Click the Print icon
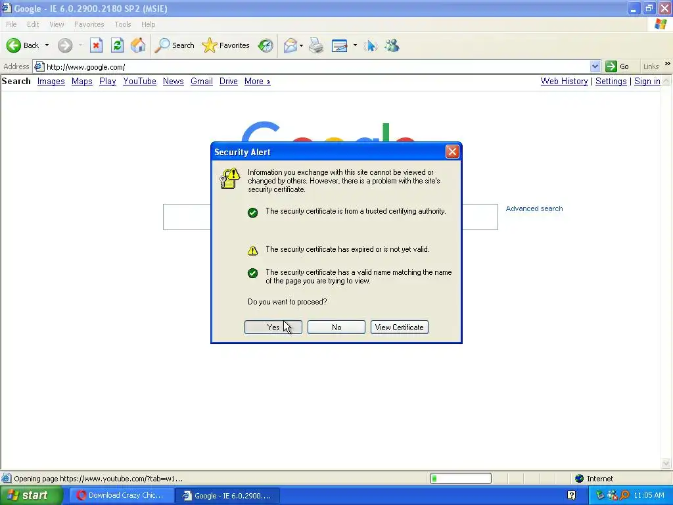The image size is (673, 505). (316, 45)
